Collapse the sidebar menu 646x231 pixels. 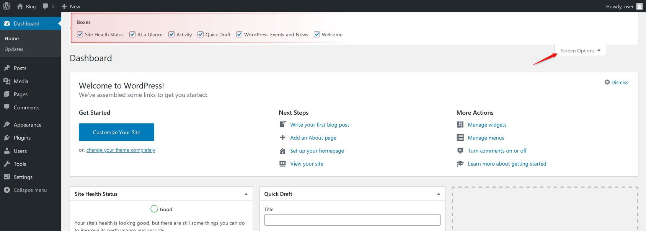click(25, 190)
